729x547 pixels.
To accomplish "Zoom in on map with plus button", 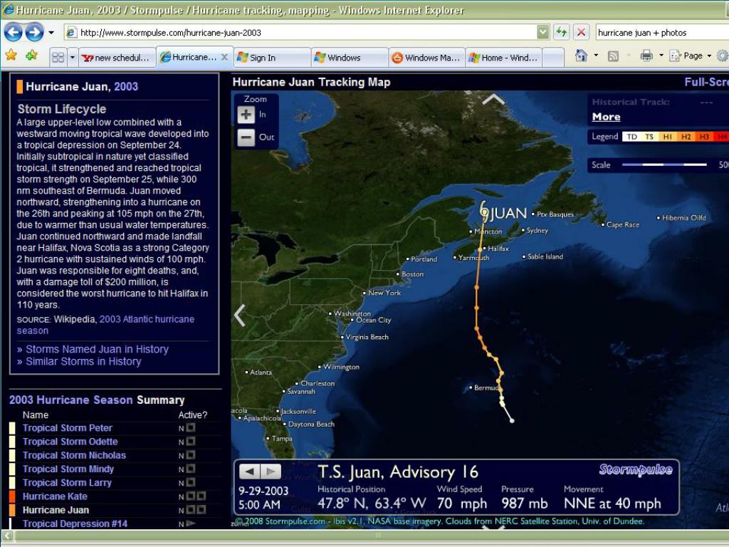I will tap(246, 115).
